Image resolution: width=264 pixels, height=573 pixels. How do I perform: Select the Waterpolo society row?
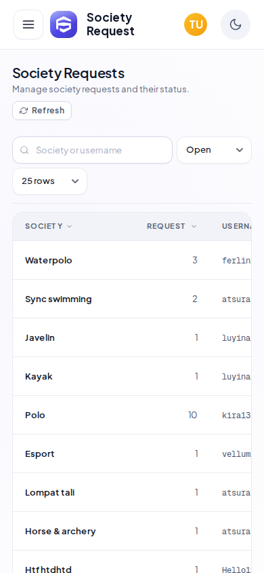coord(132,260)
